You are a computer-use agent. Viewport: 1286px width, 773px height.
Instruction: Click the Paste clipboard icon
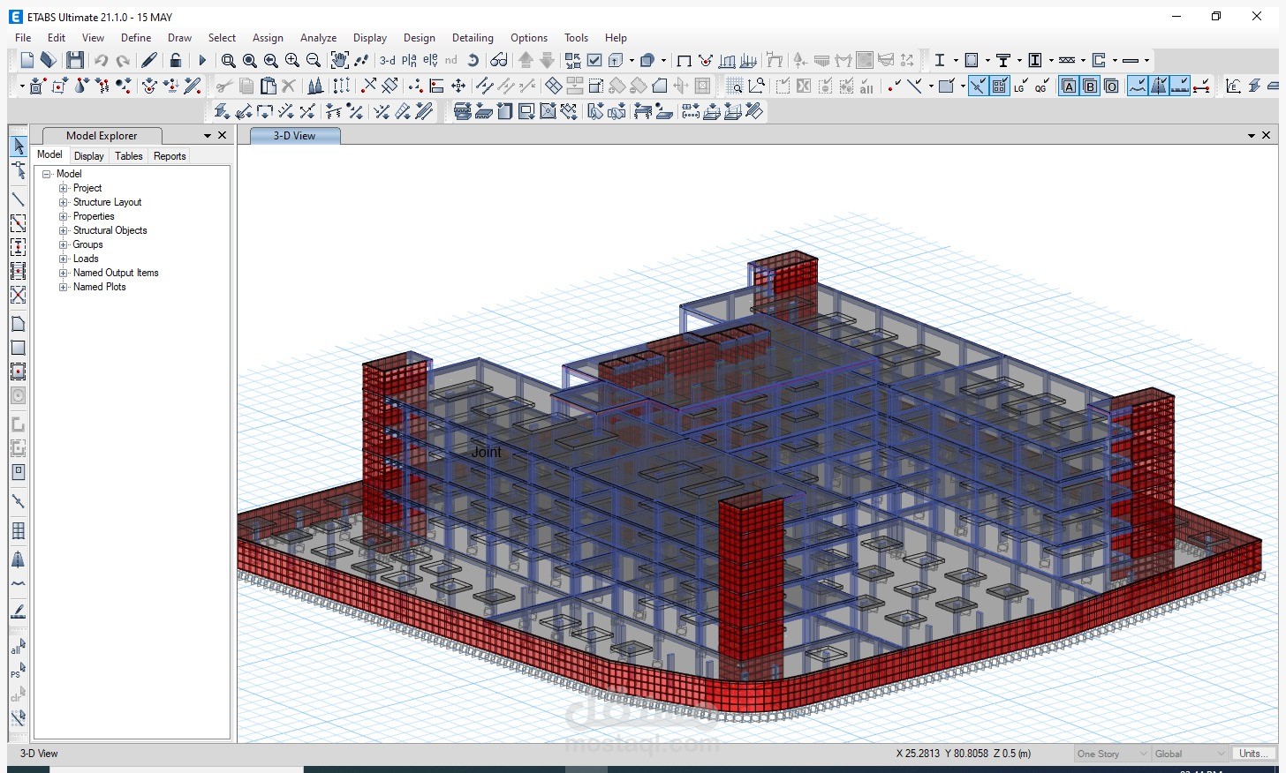coord(268,86)
